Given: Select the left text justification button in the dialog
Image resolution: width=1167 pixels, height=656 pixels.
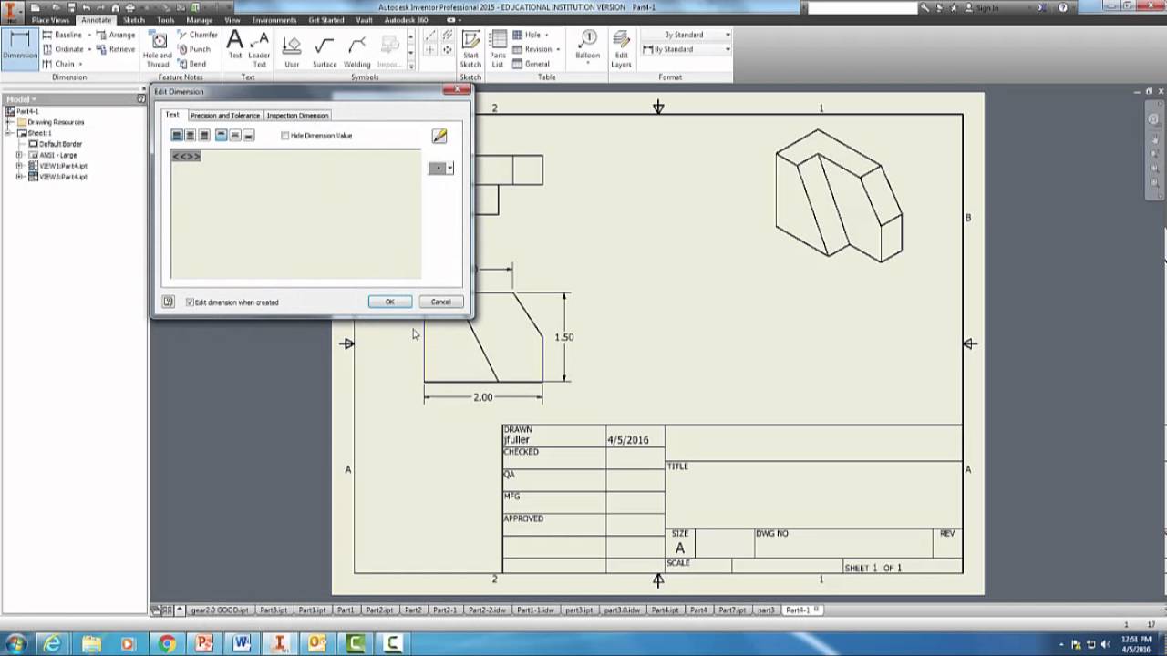Looking at the screenshot, I should click(x=177, y=136).
